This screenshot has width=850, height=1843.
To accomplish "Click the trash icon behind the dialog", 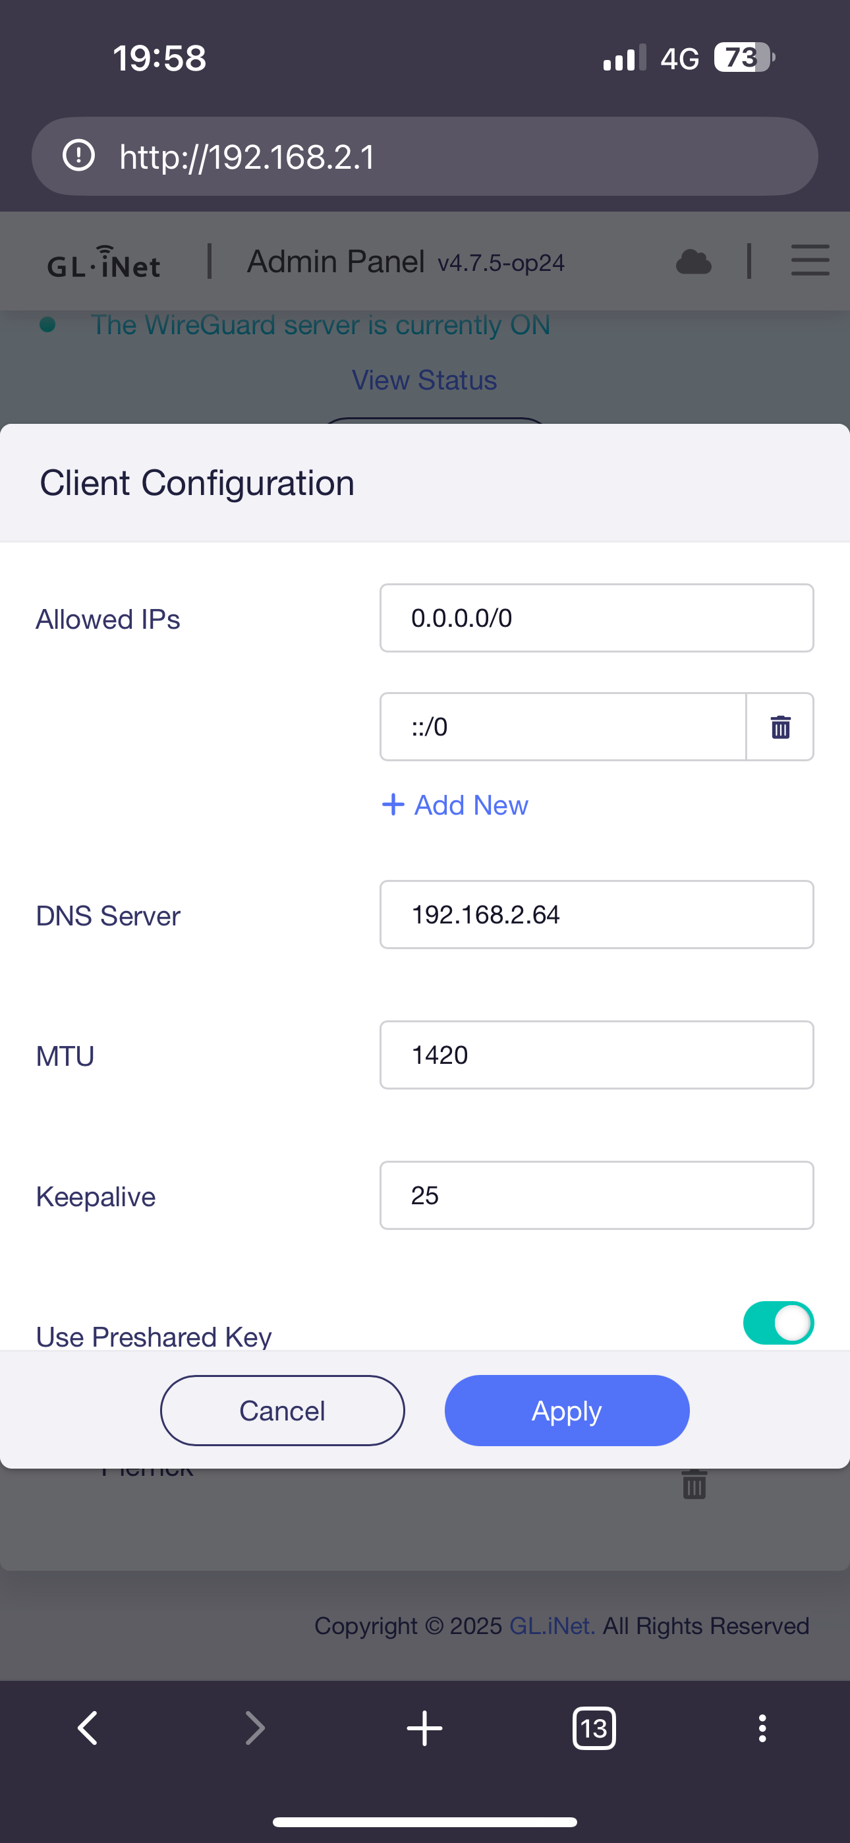I will tap(694, 1484).
